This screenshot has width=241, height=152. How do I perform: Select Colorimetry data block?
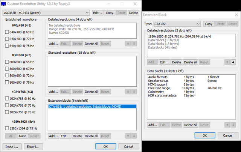tap(191, 92)
